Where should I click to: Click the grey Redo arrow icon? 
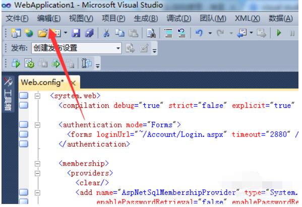pyautogui.click(x=220, y=33)
